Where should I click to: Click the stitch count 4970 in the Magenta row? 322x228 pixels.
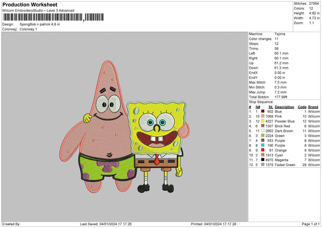[269, 160]
